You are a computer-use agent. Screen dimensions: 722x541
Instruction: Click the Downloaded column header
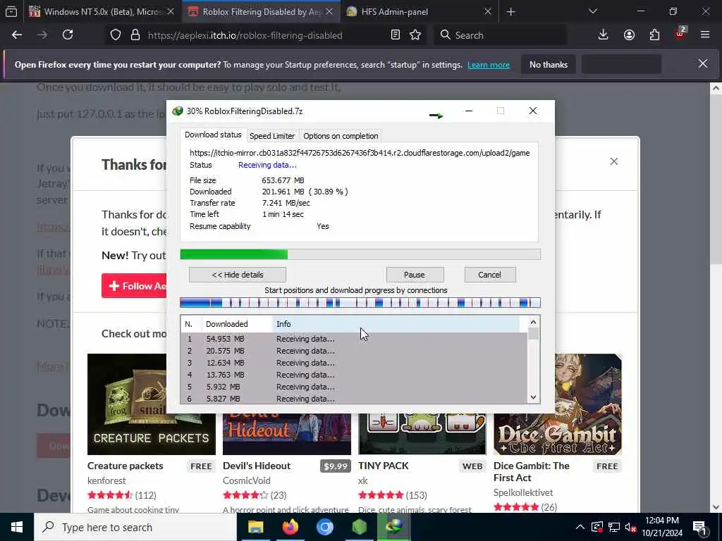click(237, 324)
